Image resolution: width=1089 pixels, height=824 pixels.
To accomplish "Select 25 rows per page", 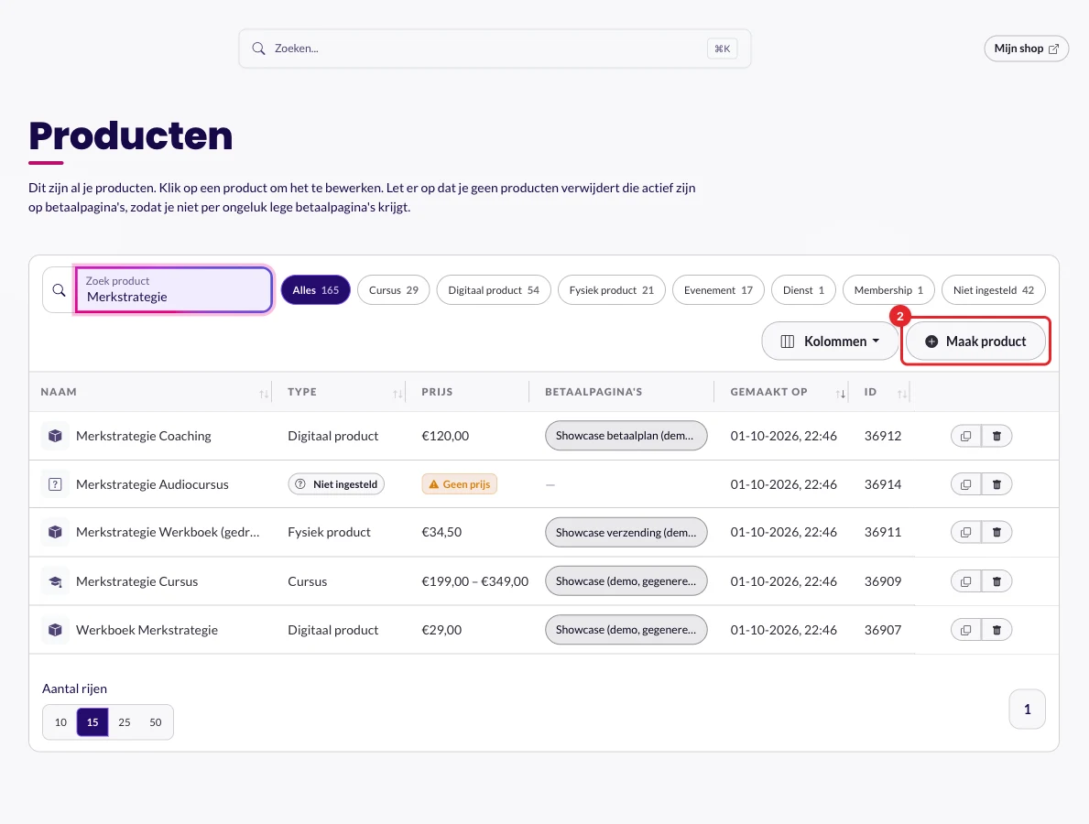I will coord(125,722).
